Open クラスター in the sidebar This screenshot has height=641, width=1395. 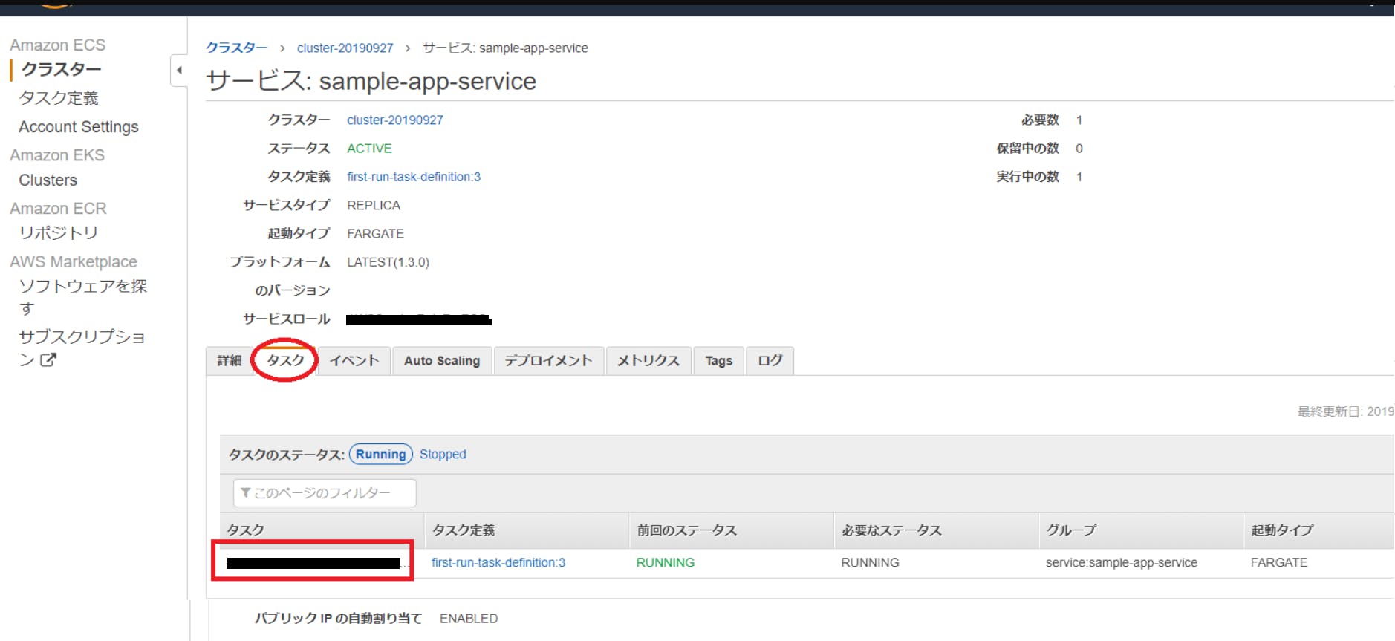(61, 69)
